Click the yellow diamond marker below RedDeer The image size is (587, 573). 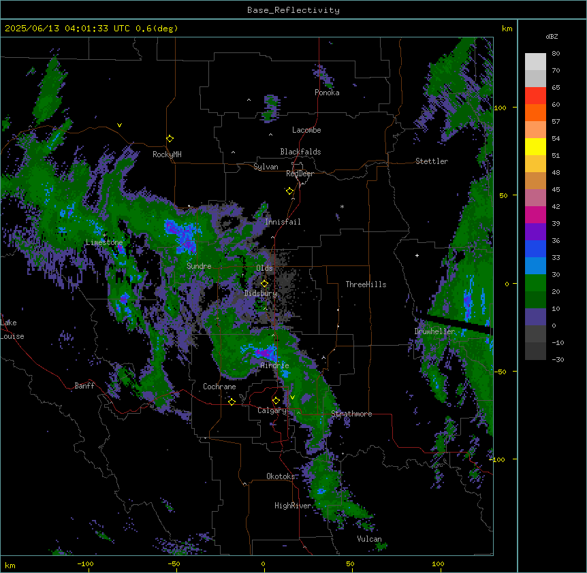click(x=290, y=191)
